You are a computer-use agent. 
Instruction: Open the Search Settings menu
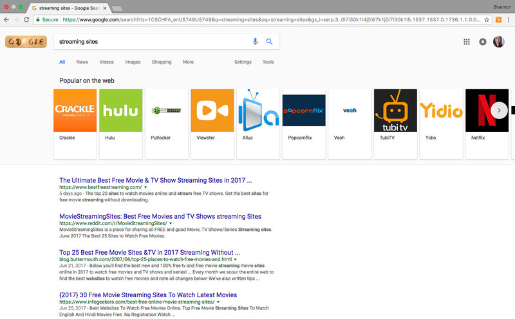[x=243, y=62]
